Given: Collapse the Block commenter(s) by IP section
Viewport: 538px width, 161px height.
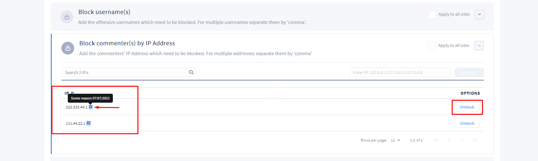Looking at the screenshot, I should (479, 46).
